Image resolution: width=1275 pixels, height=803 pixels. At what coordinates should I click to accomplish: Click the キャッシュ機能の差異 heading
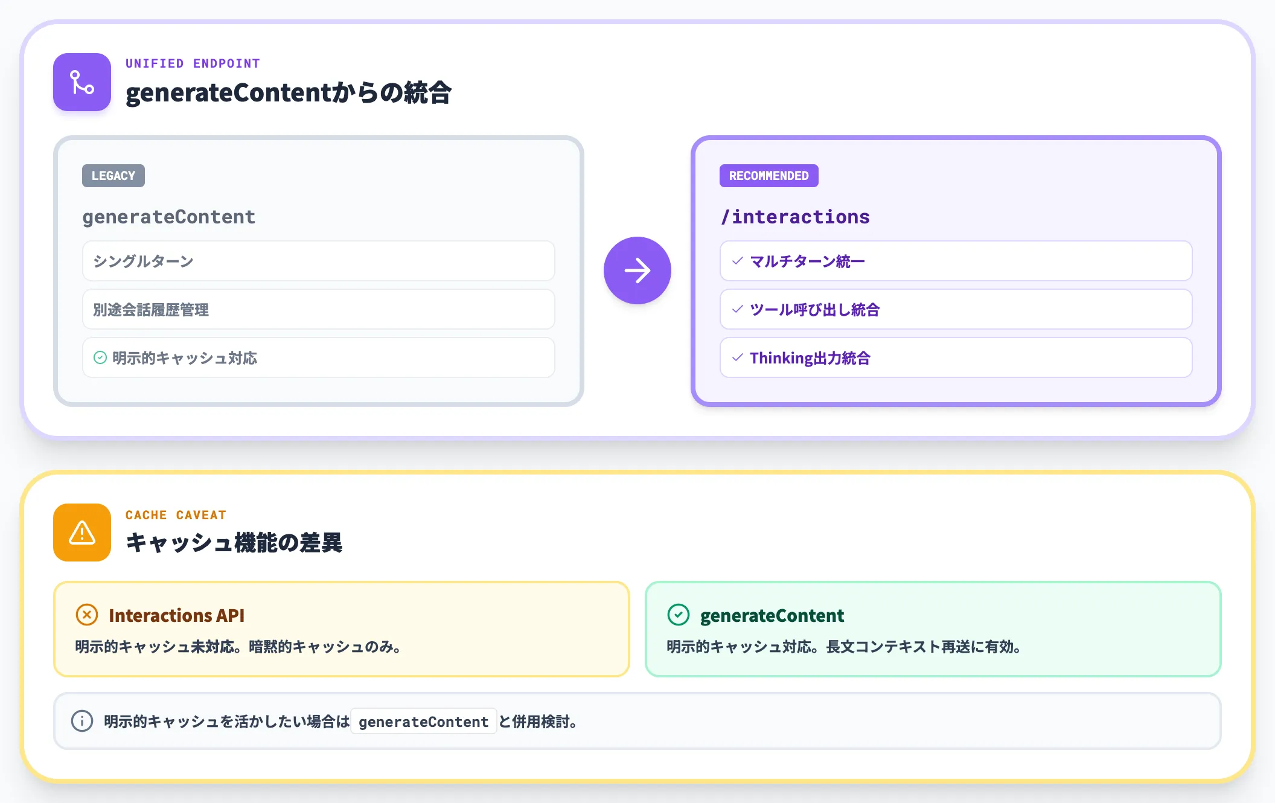234,542
